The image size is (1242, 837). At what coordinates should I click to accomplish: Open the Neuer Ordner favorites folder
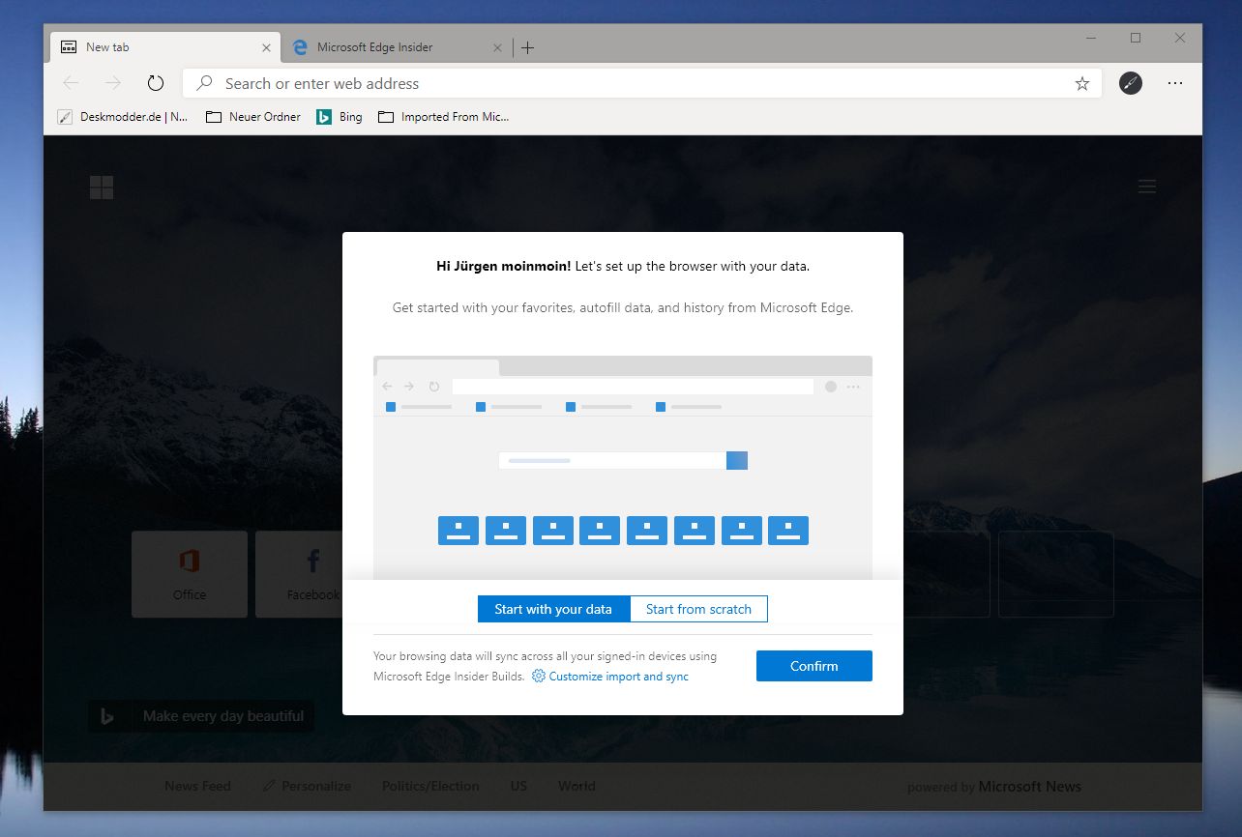[253, 117]
